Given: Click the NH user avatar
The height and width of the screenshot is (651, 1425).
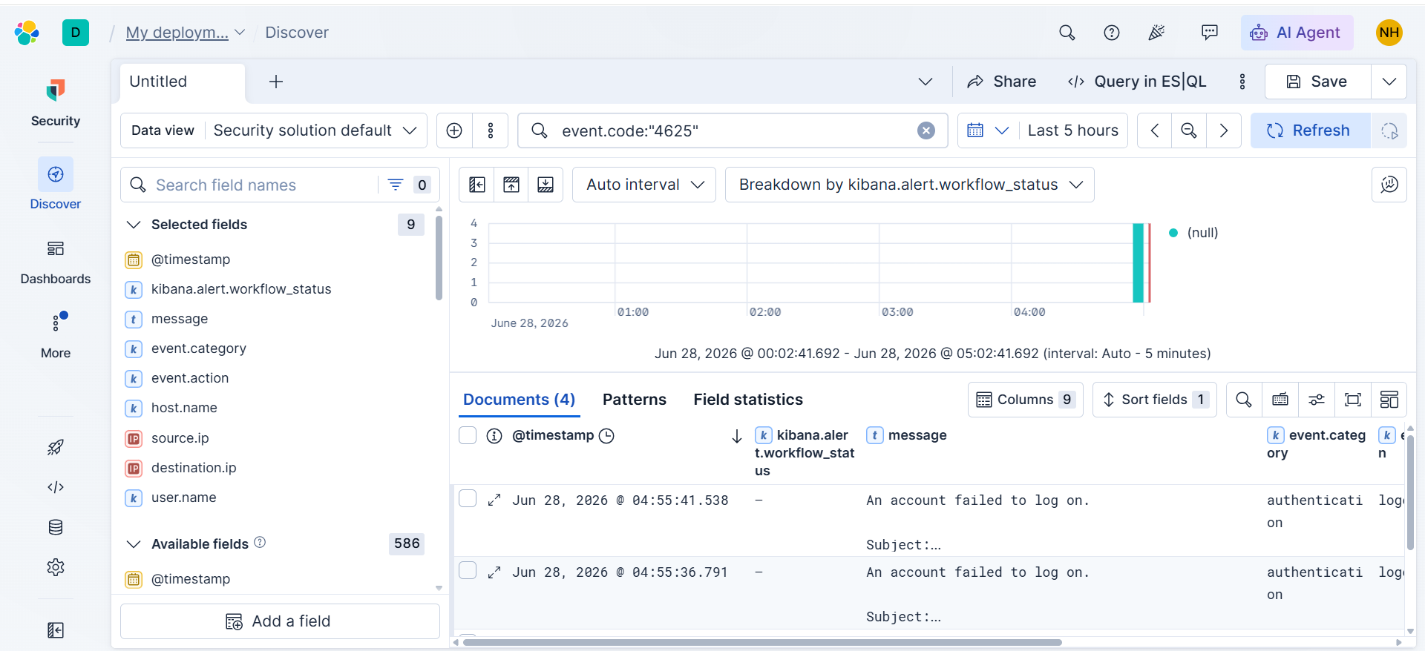Looking at the screenshot, I should tap(1389, 33).
